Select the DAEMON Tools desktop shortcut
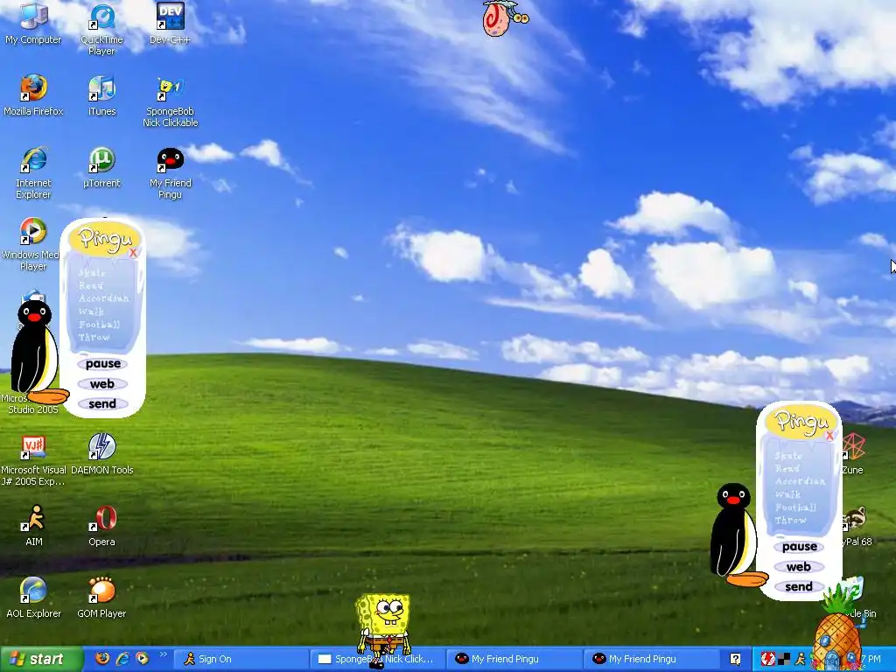The width and height of the screenshot is (896, 672). point(101,454)
